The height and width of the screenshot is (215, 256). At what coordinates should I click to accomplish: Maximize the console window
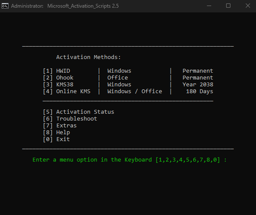tap(228, 6)
